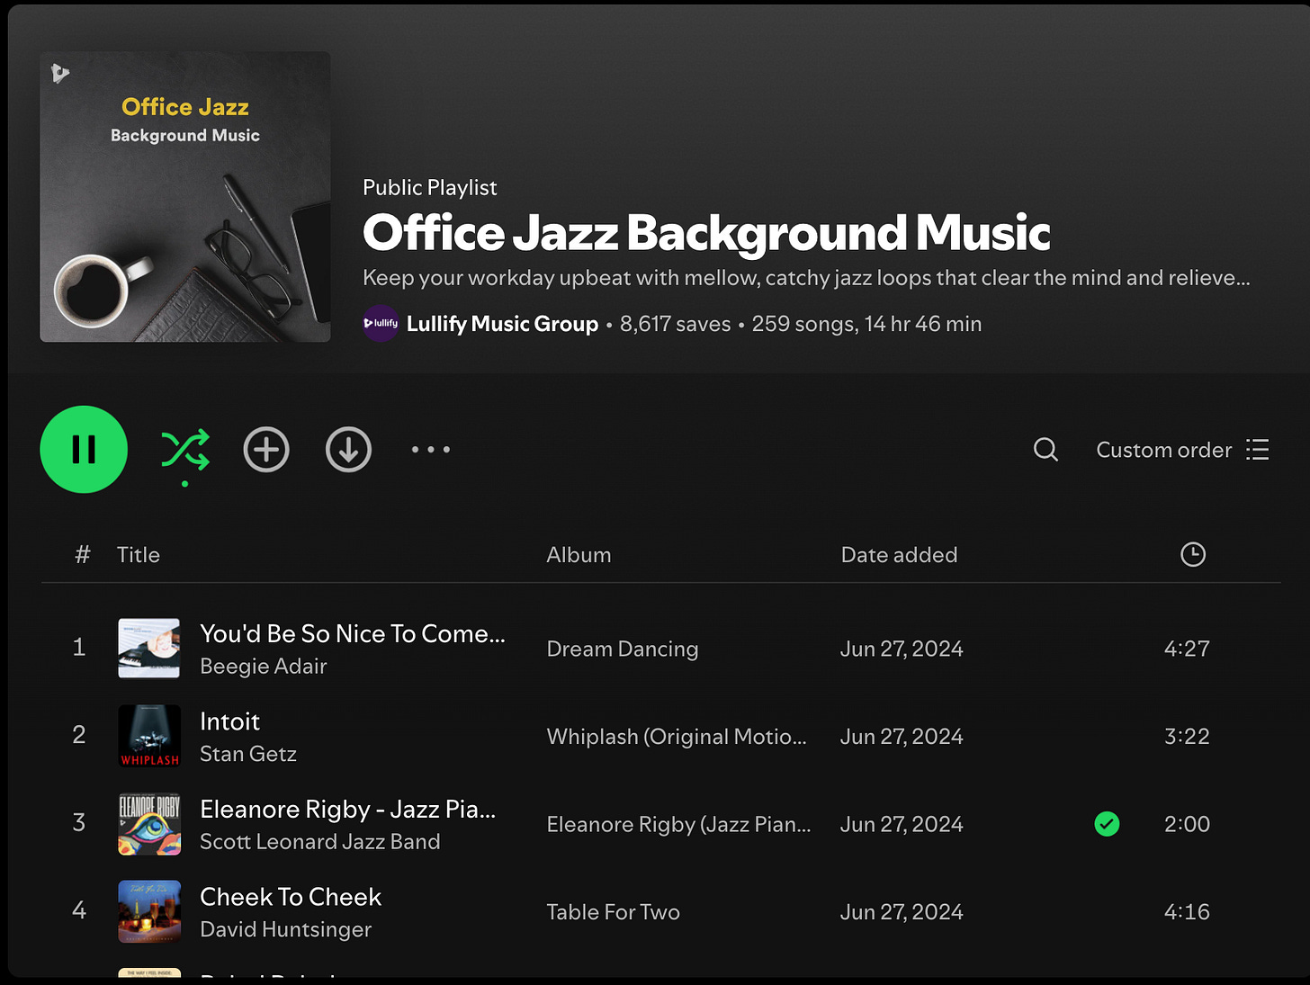Open the Custom order sort dropdown
The height and width of the screenshot is (985, 1310).
(1182, 450)
